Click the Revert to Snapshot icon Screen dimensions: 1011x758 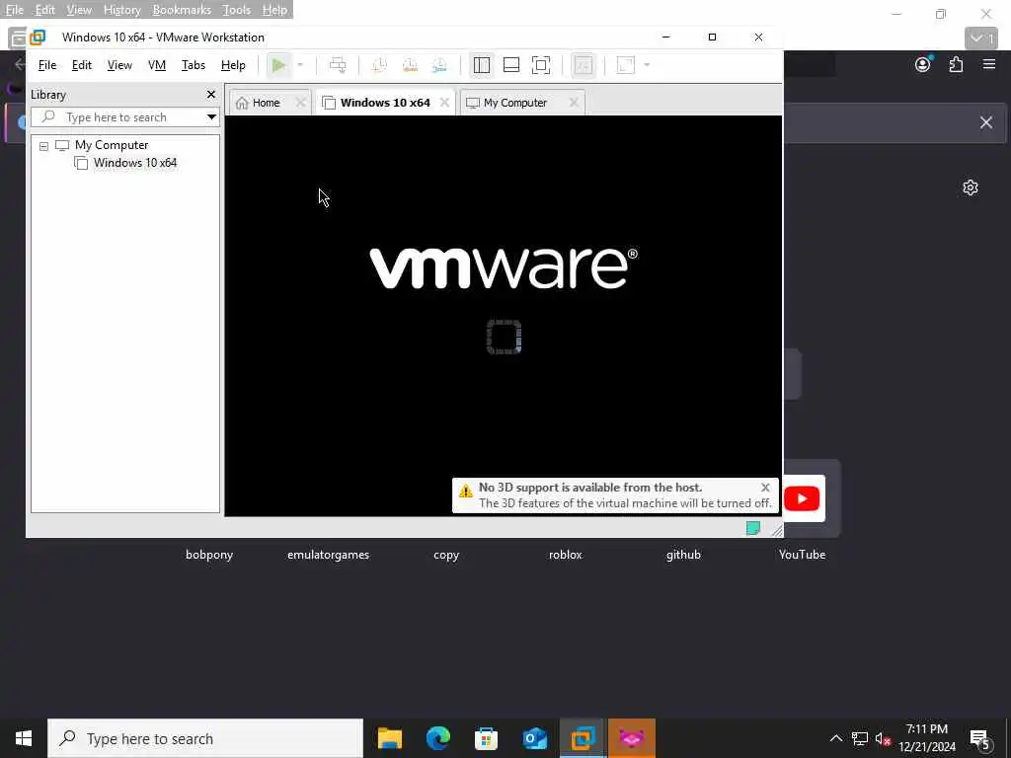click(x=410, y=65)
